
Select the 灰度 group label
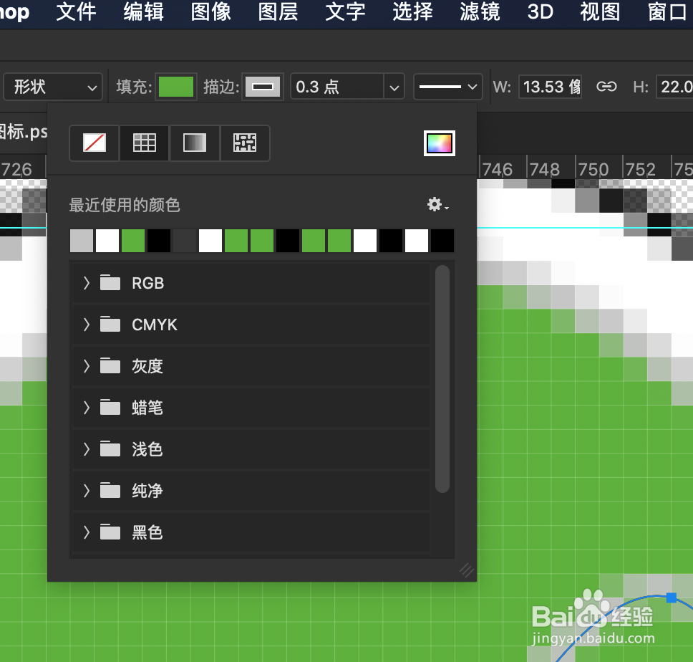coord(147,366)
